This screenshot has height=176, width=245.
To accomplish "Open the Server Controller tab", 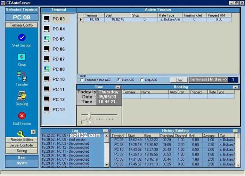I will coord(22,145).
